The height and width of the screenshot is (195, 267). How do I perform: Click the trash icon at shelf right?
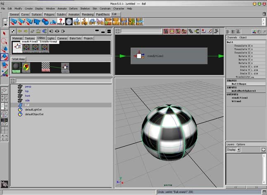[x=264, y=14]
